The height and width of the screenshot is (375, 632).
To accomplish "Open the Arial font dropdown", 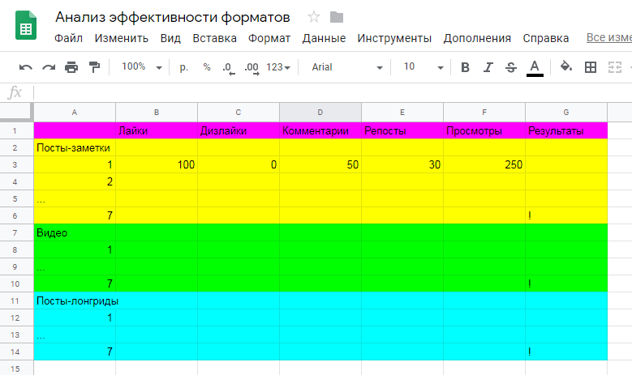I will (347, 67).
